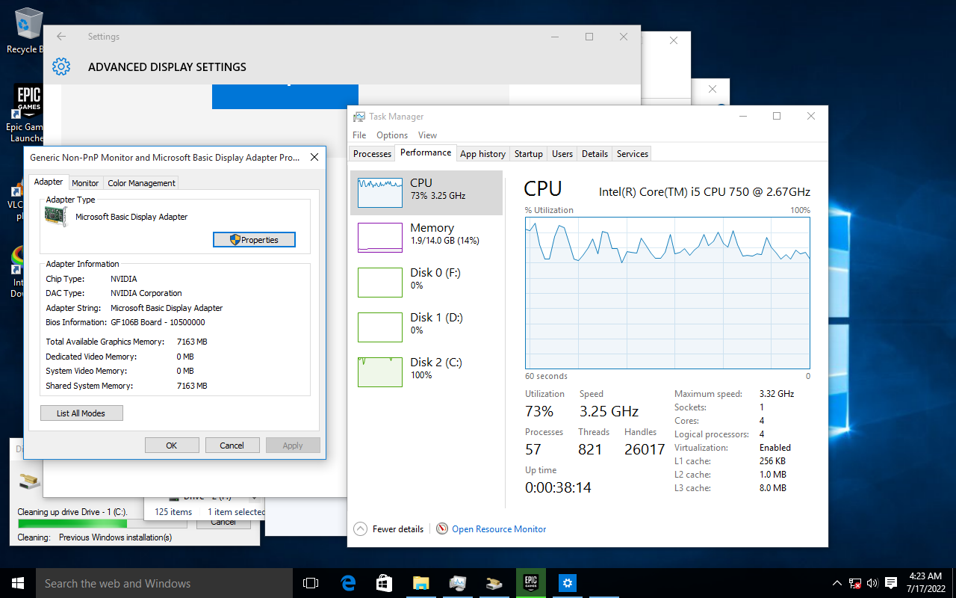Click the adapter Properties button
Viewport: 956px width, 598px height.
point(254,240)
